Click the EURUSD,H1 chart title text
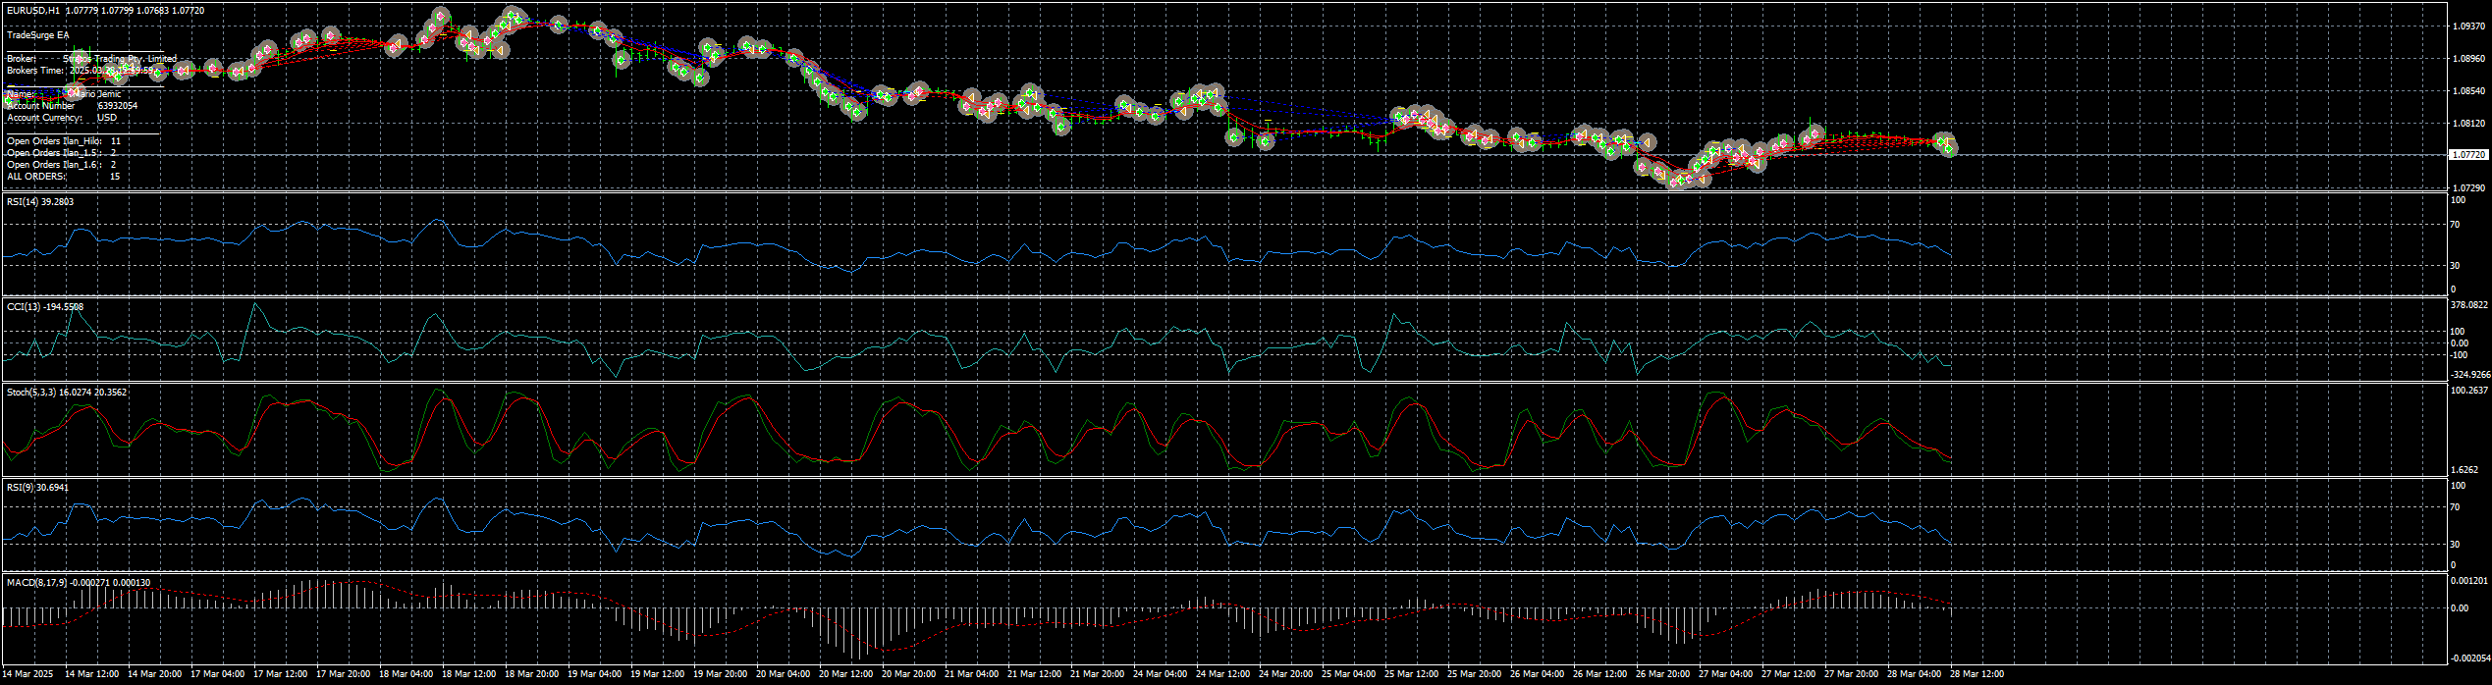Image resolution: width=2492 pixels, height=685 pixels. (x=32, y=10)
